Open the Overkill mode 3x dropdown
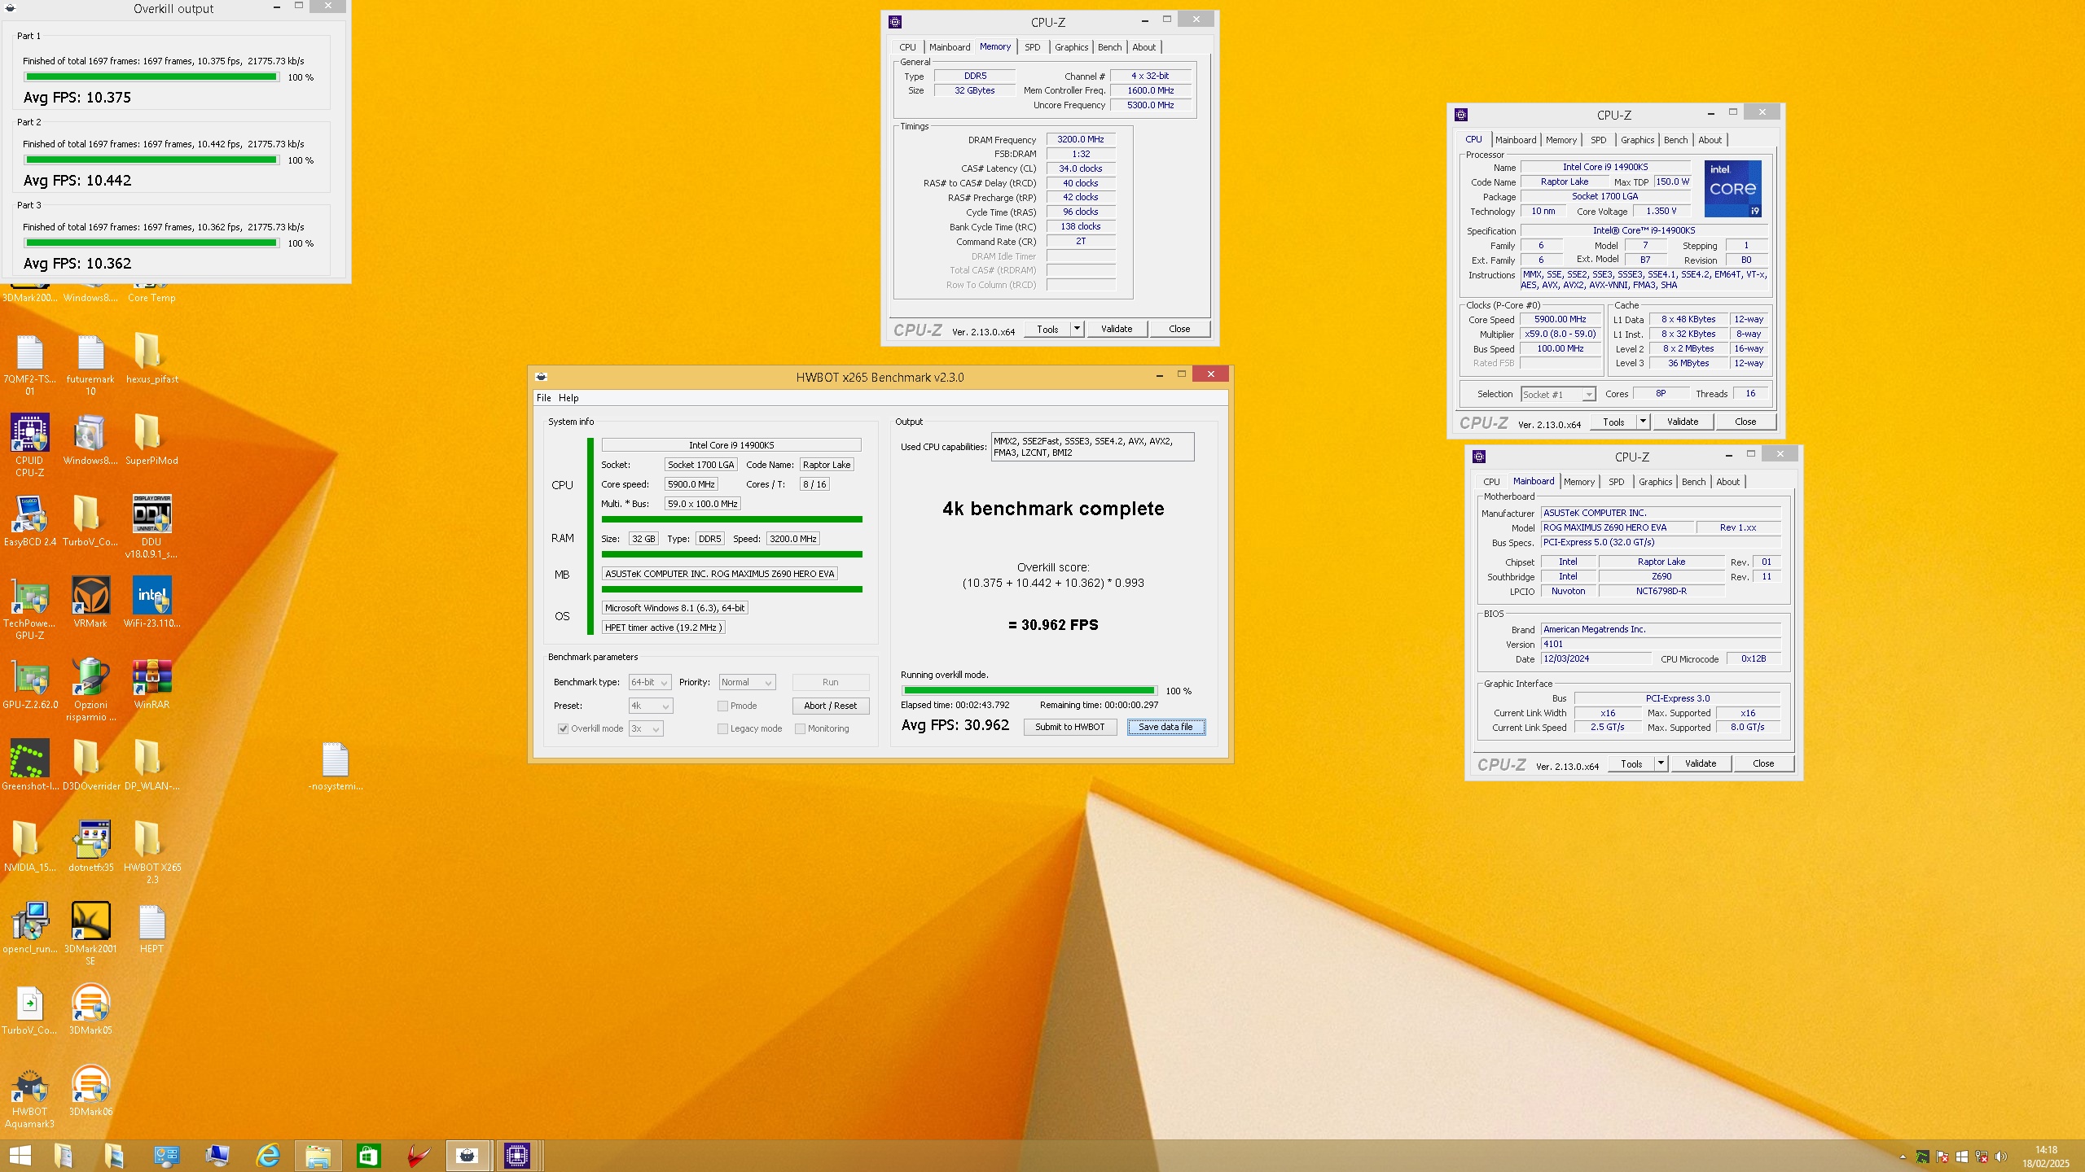The image size is (2085, 1172). 646,728
